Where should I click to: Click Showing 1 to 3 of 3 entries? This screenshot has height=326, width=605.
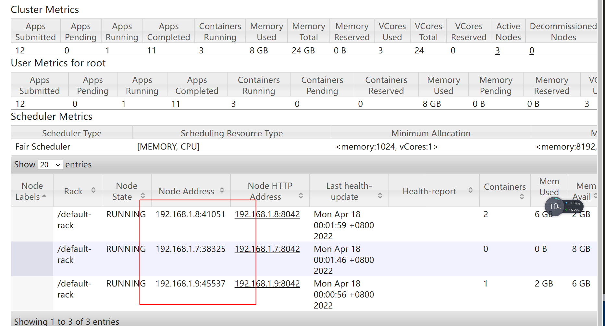(x=67, y=321)
